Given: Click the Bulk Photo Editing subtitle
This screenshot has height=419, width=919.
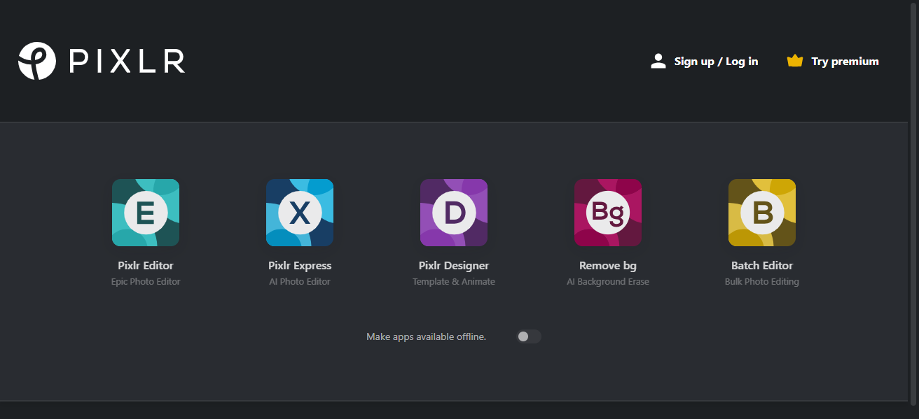Looking at the screenshot, I should tap(762, 282).
